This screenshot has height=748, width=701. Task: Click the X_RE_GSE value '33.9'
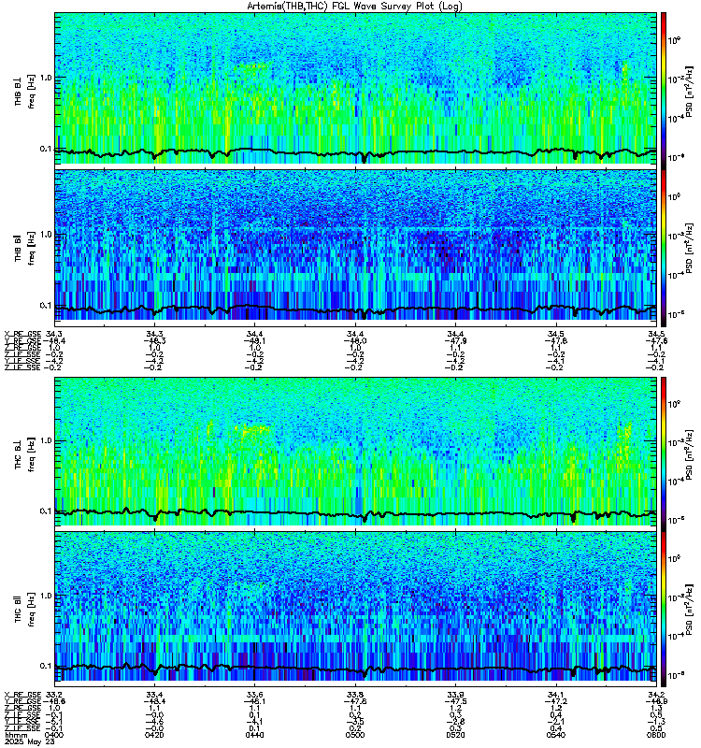(455, 695)
